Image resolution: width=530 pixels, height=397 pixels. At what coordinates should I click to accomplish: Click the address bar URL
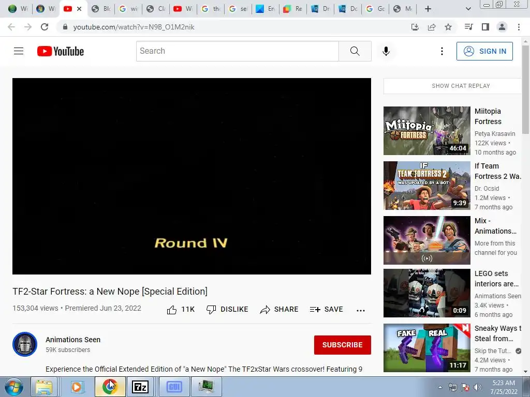click(134, 27)
